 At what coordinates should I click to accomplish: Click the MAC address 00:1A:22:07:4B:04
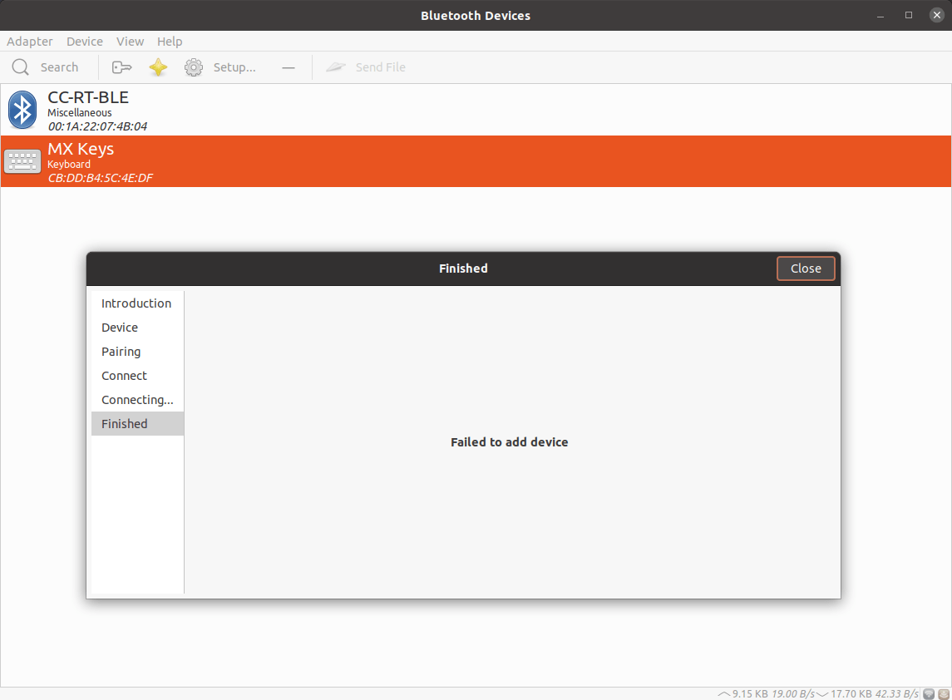click(98, 126)
